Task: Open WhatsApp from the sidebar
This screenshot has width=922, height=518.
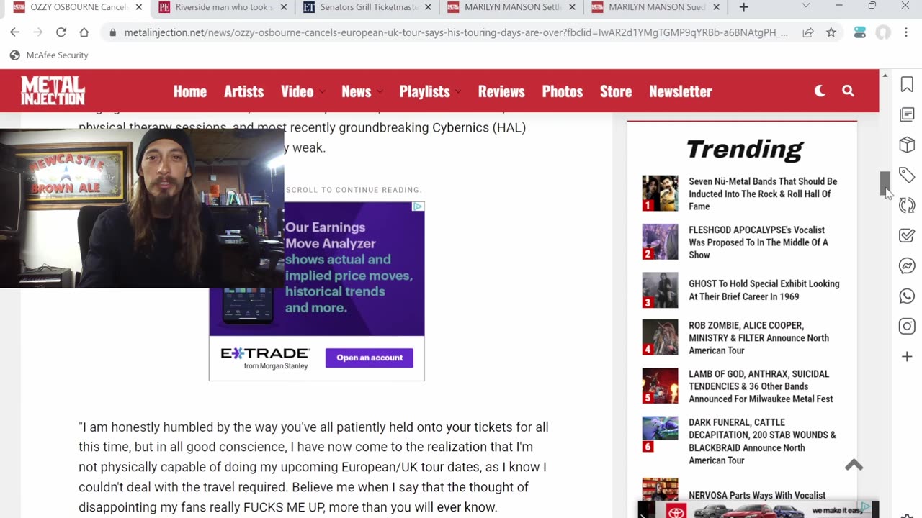Action: 907,296
